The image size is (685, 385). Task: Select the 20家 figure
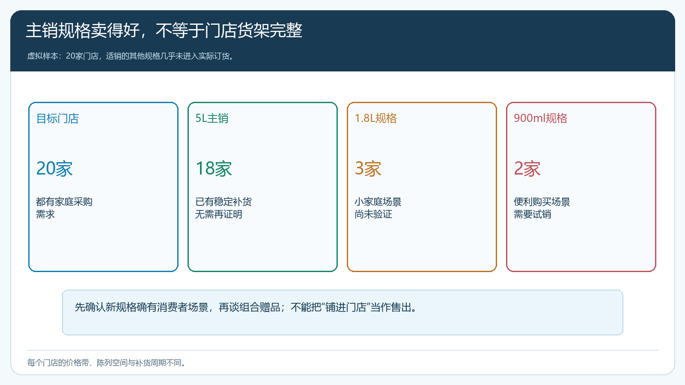pyautogui.click(x=54, y=169)
